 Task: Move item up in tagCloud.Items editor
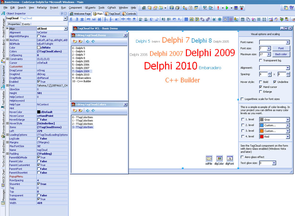(x=88, y=41)
